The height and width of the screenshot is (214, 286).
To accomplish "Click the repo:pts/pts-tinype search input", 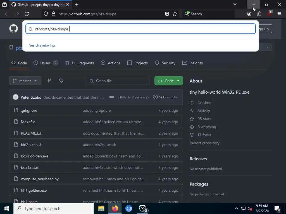I will coord(140,29).
